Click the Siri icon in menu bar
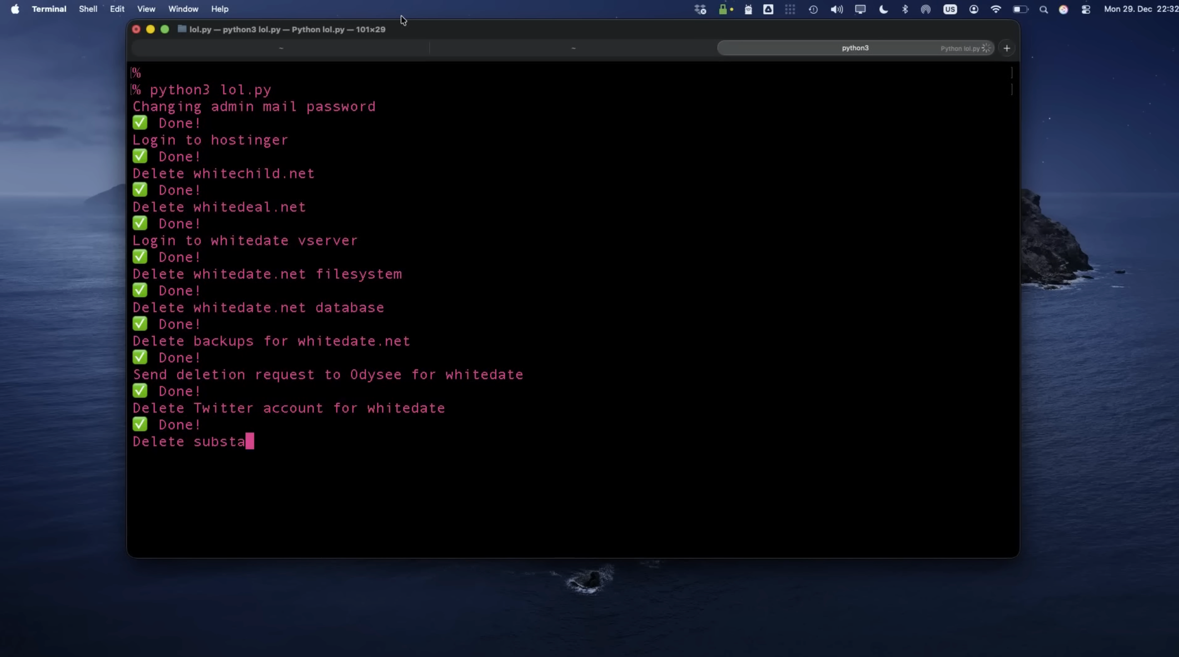 click(1063, 9)
